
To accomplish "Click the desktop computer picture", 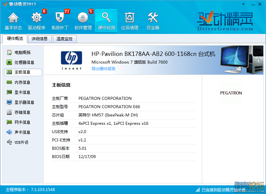I will point(242,60).
